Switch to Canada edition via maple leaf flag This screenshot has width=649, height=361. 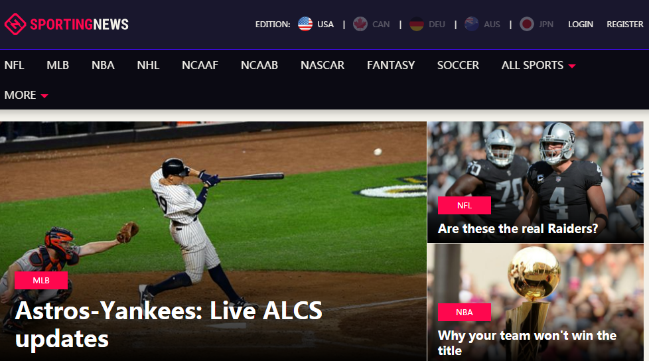pos(360,24)
